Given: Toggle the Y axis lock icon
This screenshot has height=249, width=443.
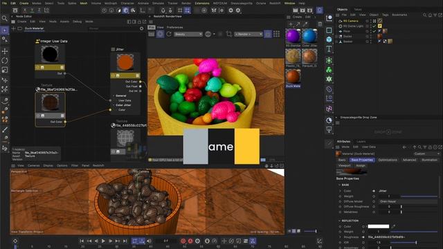Looking at the screenshot, I should [x=32, y=10].
